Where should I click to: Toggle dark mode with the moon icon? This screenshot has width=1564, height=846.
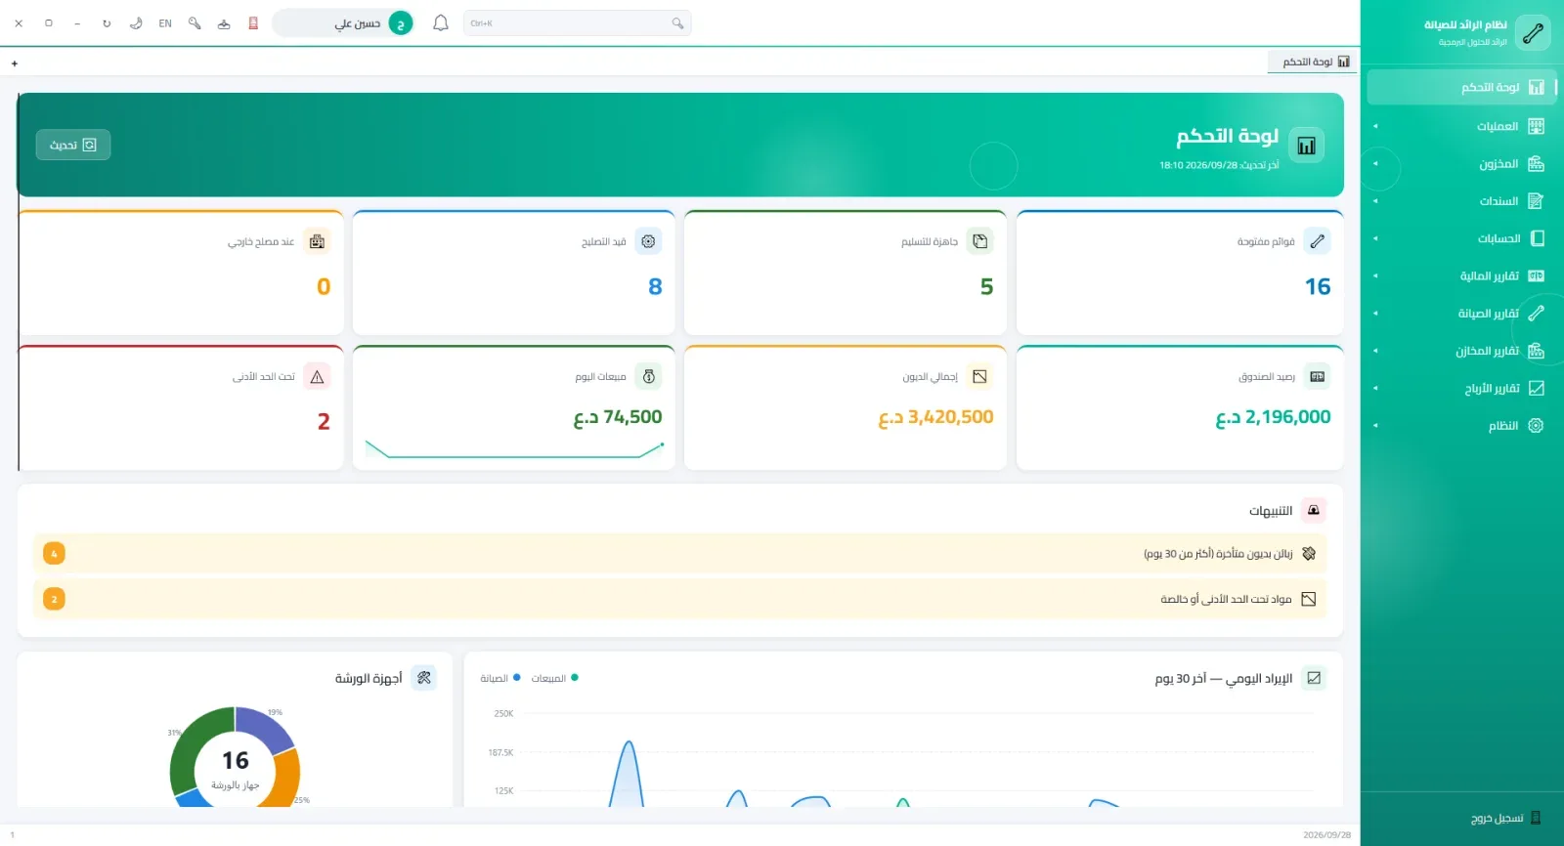pyautogui.click(x=136, y=22)
